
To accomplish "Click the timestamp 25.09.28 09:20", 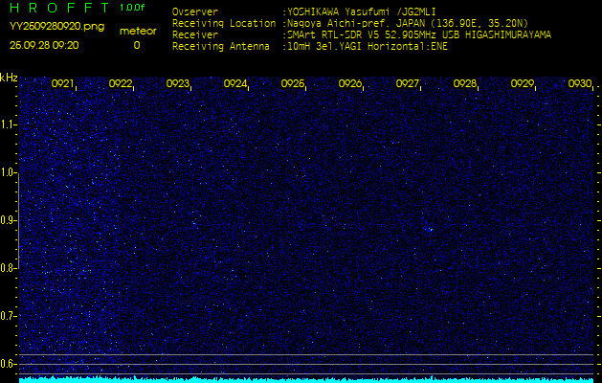I will (44, 45).
